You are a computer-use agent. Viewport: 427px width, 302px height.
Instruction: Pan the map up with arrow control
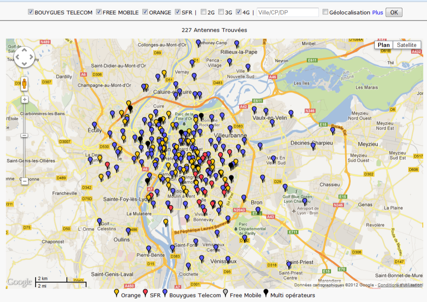pyautogui.click(x=24, y=50)
